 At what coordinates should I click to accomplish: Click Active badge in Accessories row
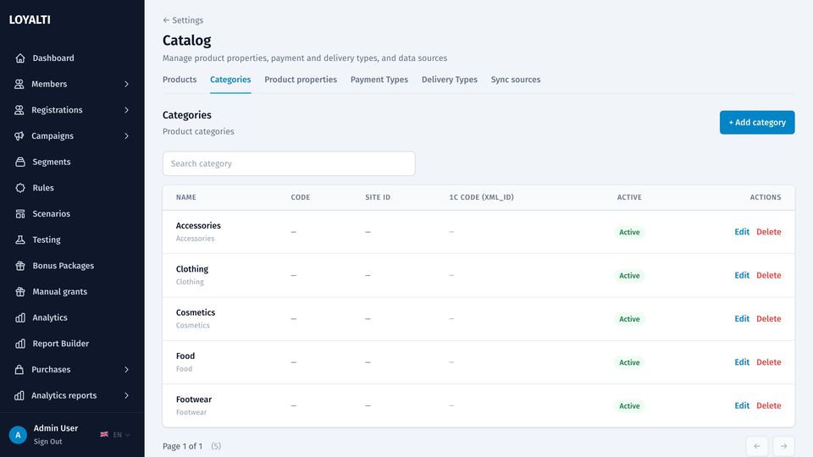(x=629, y=232)
